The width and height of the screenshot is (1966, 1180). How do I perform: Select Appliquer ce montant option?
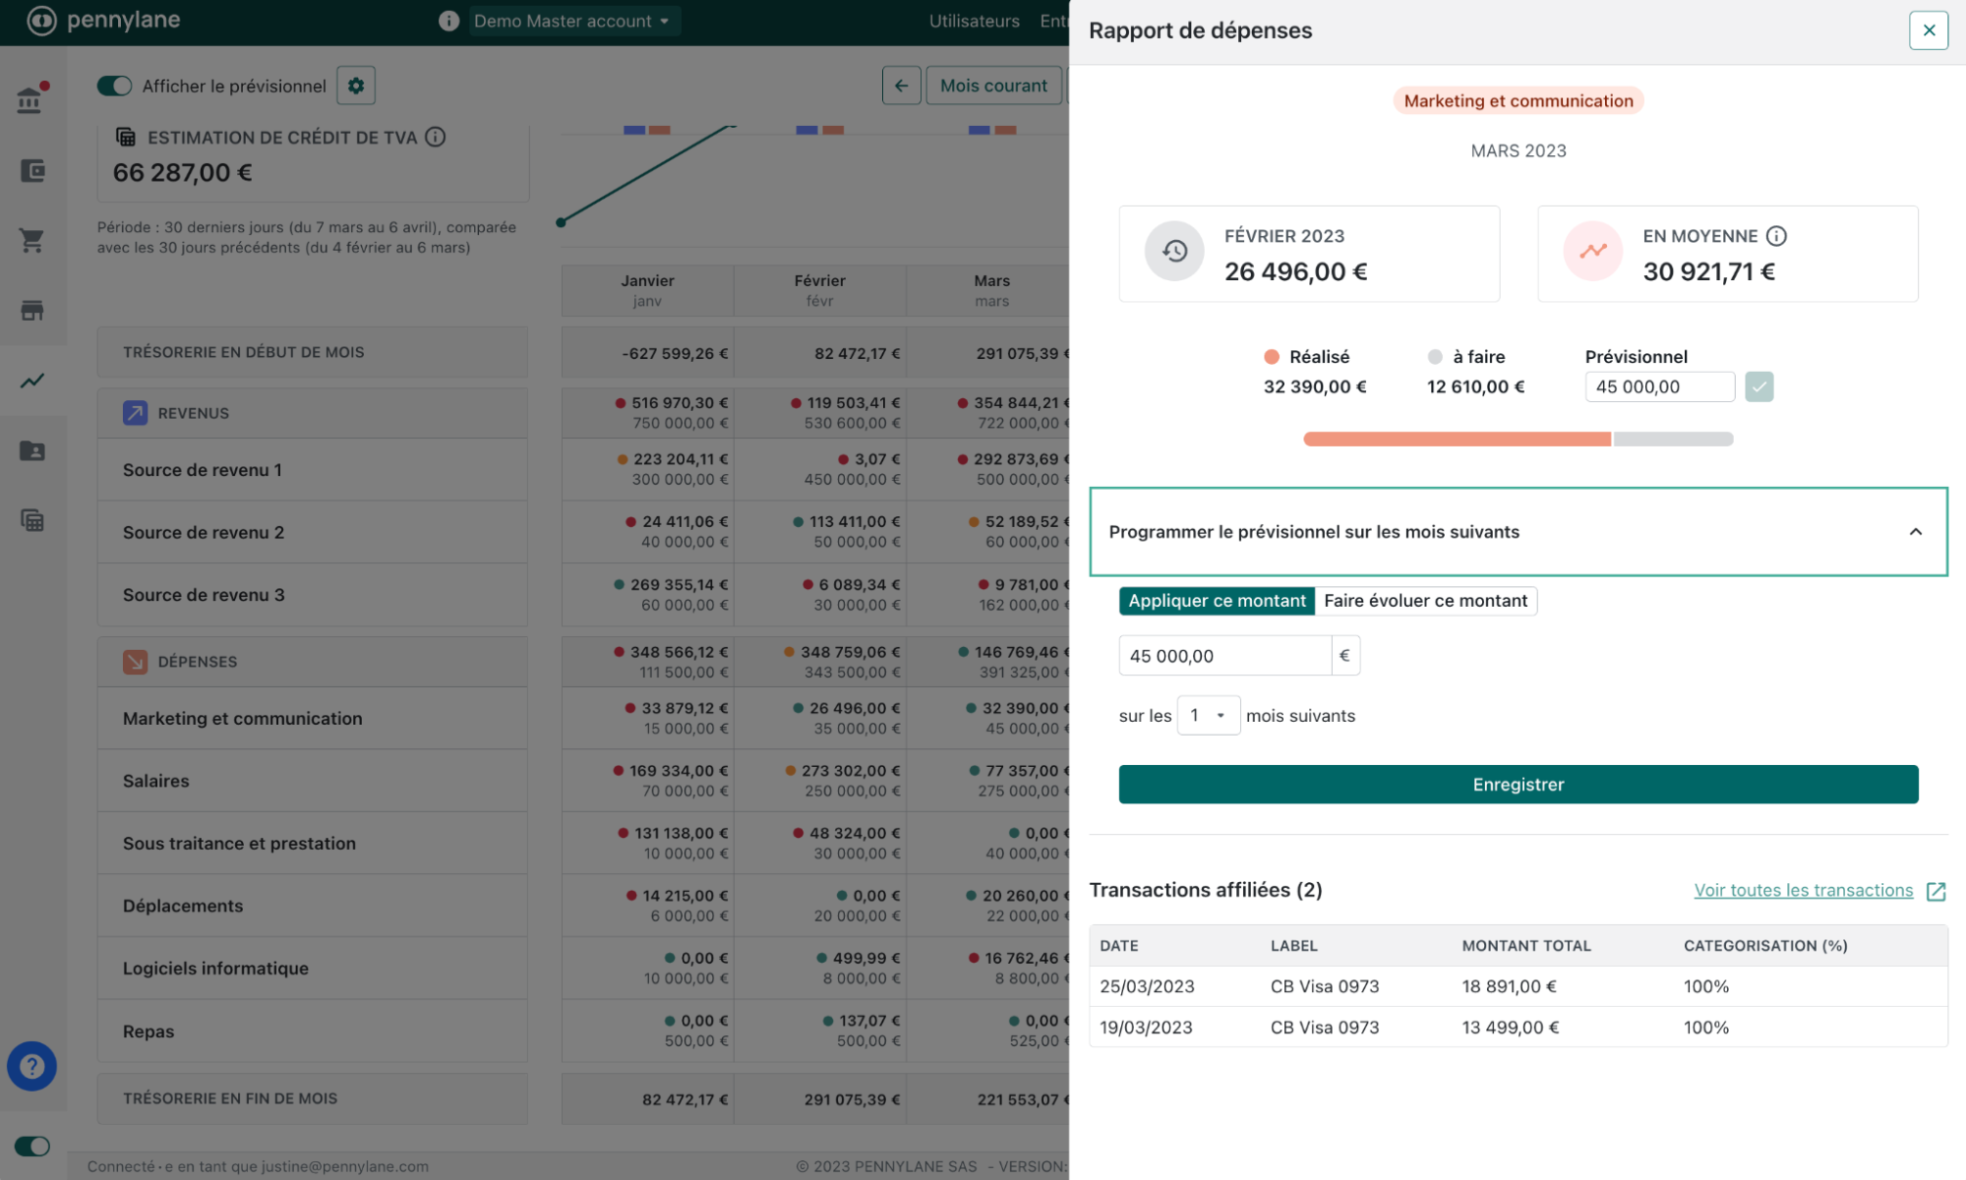pyautogui.click(x=1217, y=601)
